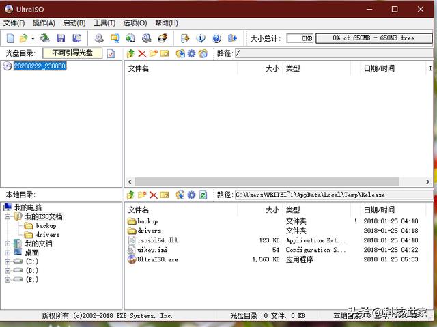
Task: Click the blue Info properties icon
Action: pos(201,38)
